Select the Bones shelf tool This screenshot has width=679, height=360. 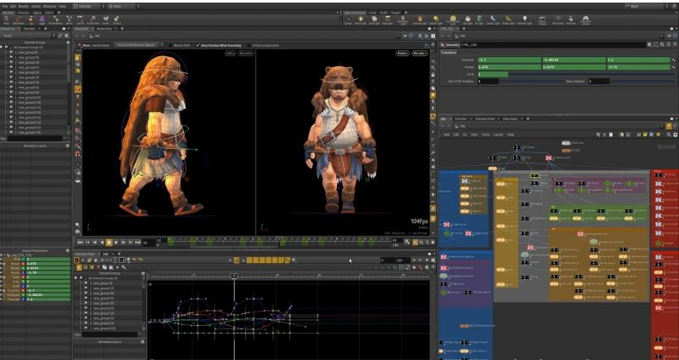(x=106, y=20)
